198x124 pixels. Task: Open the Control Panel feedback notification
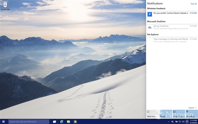tap(172, 14)
